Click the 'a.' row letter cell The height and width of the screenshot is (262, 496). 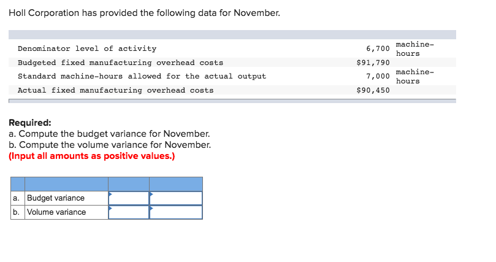click(18, 198)
